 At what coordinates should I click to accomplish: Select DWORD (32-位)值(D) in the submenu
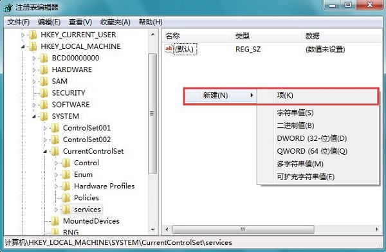pos(318,139)
